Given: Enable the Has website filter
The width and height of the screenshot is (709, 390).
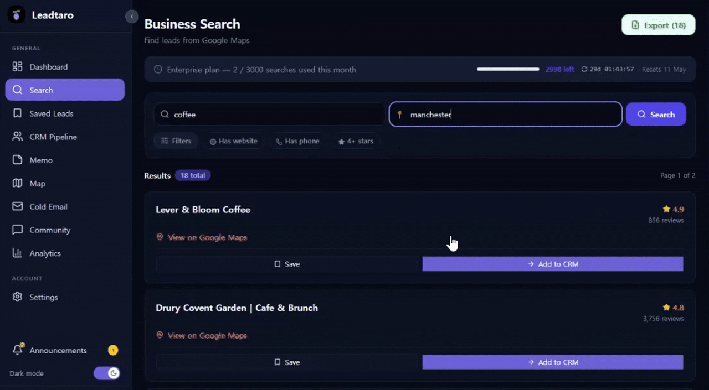Looking at the screenshot, I should pos(233,141).
